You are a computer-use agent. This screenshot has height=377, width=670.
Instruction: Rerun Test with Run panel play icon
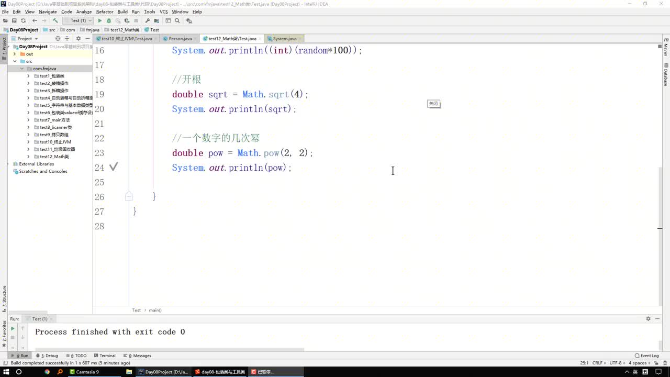(13, 328)
